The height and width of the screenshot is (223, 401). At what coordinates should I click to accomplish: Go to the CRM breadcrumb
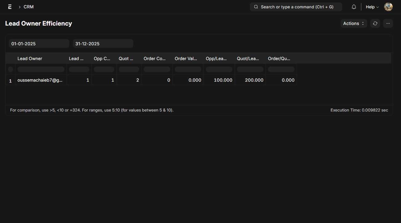coord(29,7)
